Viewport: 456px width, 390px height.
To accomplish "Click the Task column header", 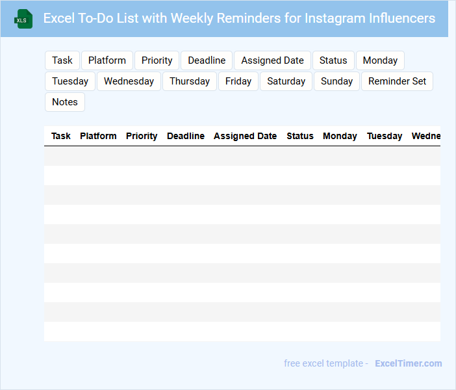I will (61, 136).
